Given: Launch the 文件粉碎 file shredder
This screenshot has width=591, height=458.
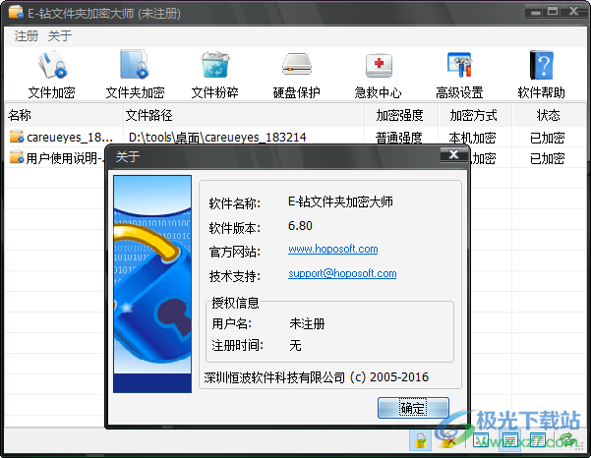Looking at the screenshot, I should click(214, 74).
